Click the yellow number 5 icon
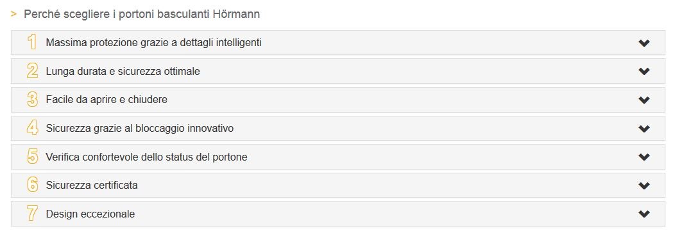 [32, 157]
